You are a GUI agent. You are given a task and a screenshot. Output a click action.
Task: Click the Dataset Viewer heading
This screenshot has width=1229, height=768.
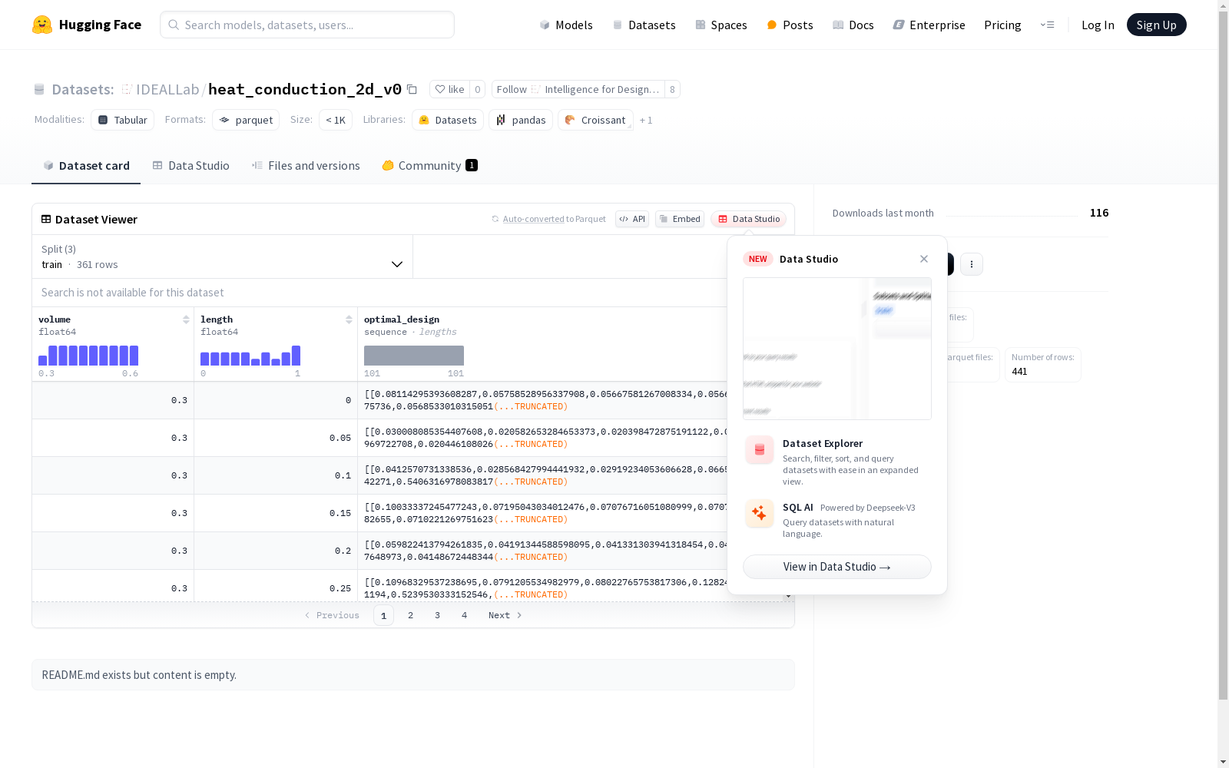96,220
